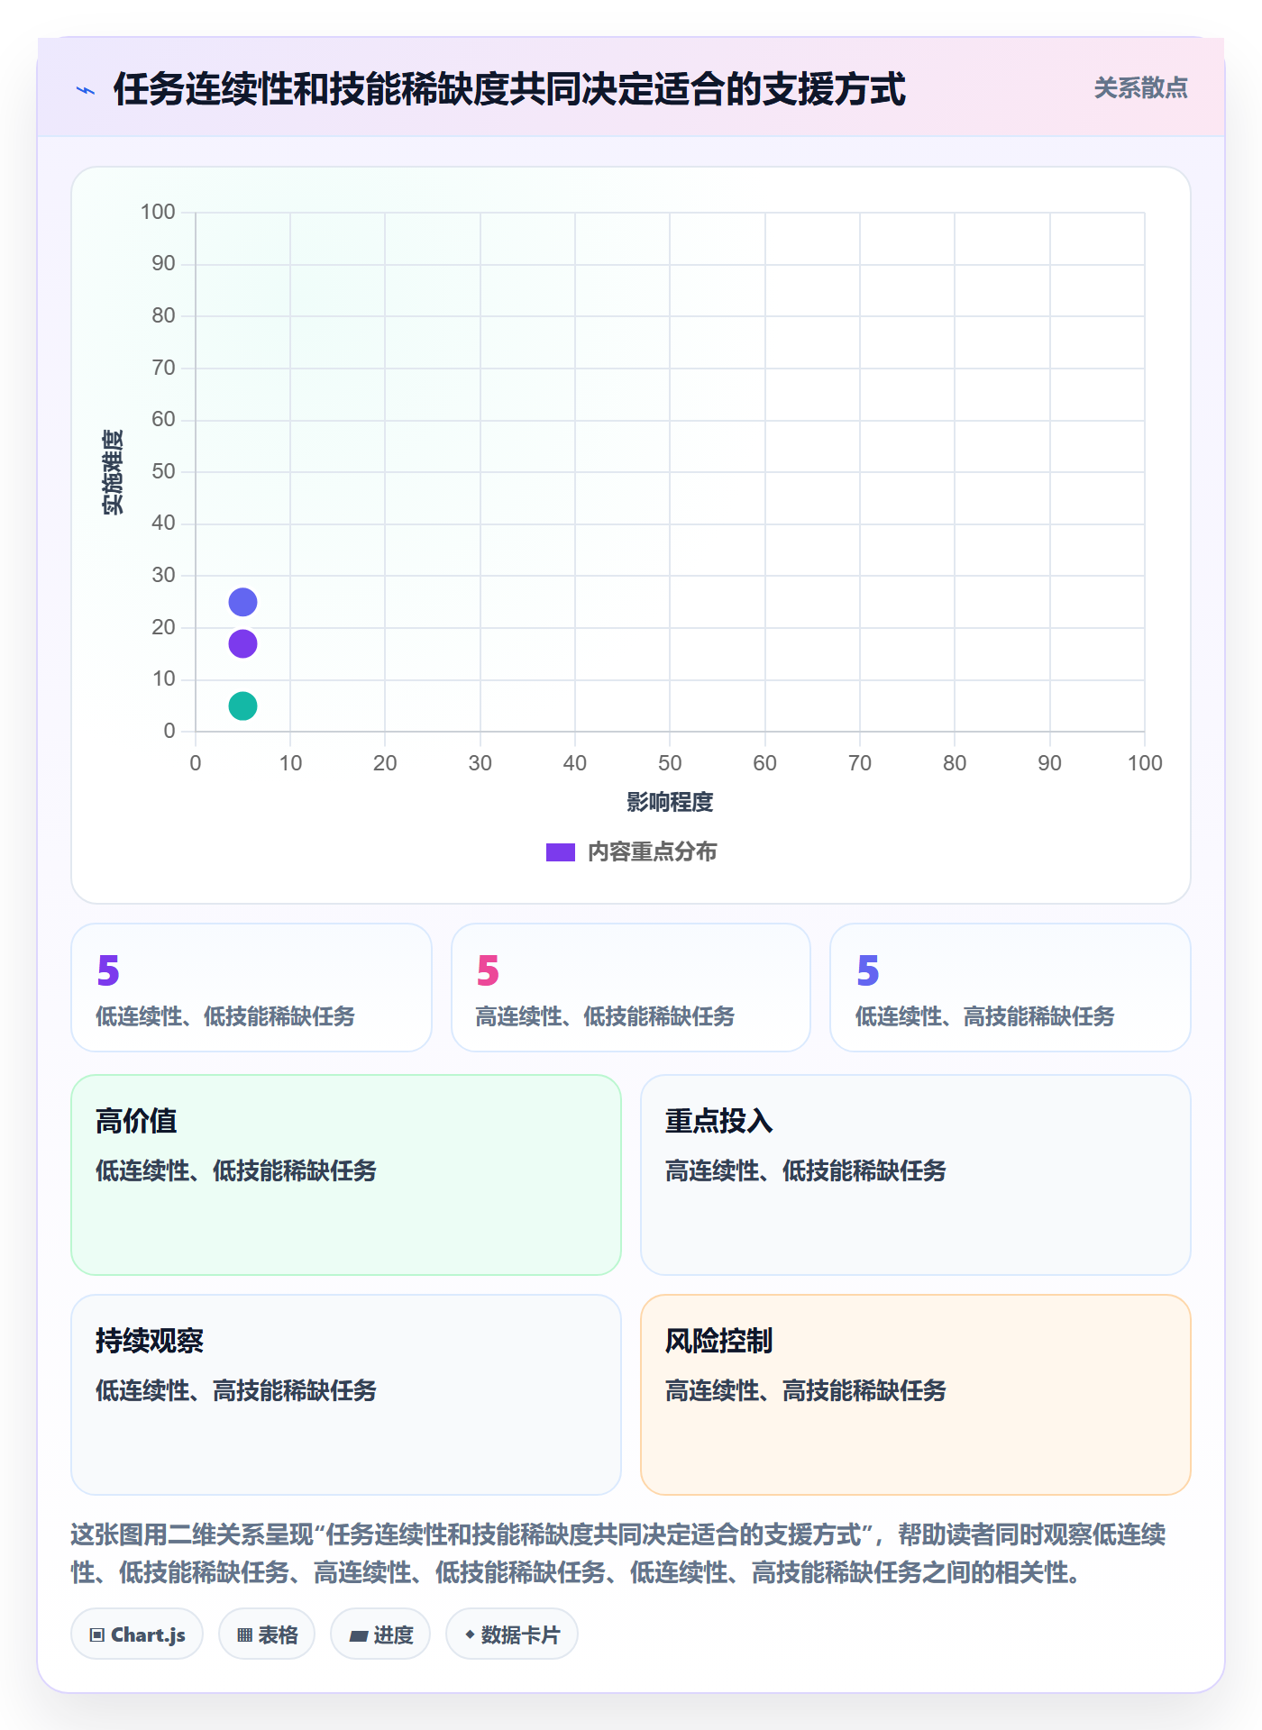Click the Chart.js tag

[x=137, y=1634]
